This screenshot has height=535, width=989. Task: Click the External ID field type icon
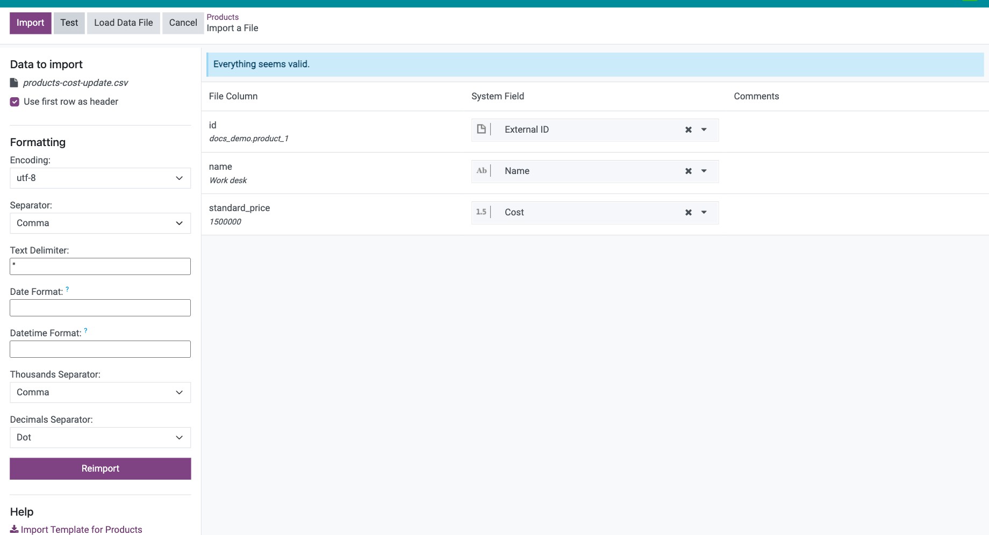pyautogui.click(x=482, y=129)
